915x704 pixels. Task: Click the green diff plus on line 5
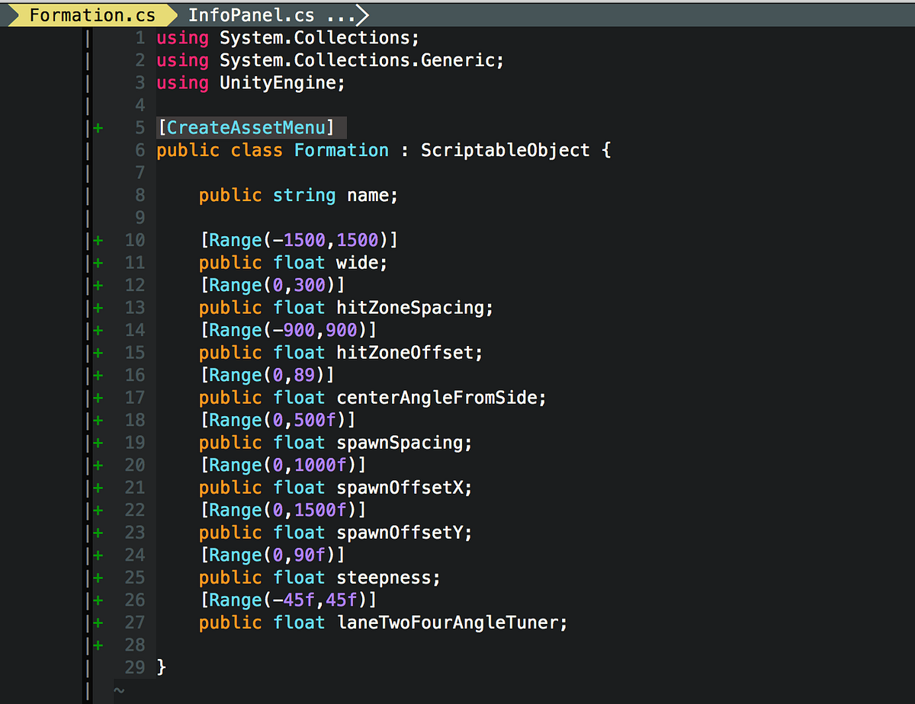click(98, 127)
